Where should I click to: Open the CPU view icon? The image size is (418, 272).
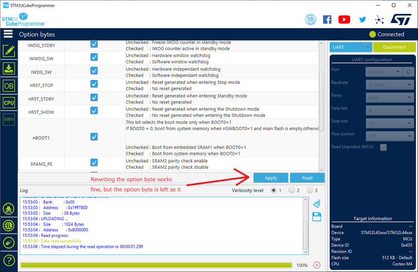[9, 103]
